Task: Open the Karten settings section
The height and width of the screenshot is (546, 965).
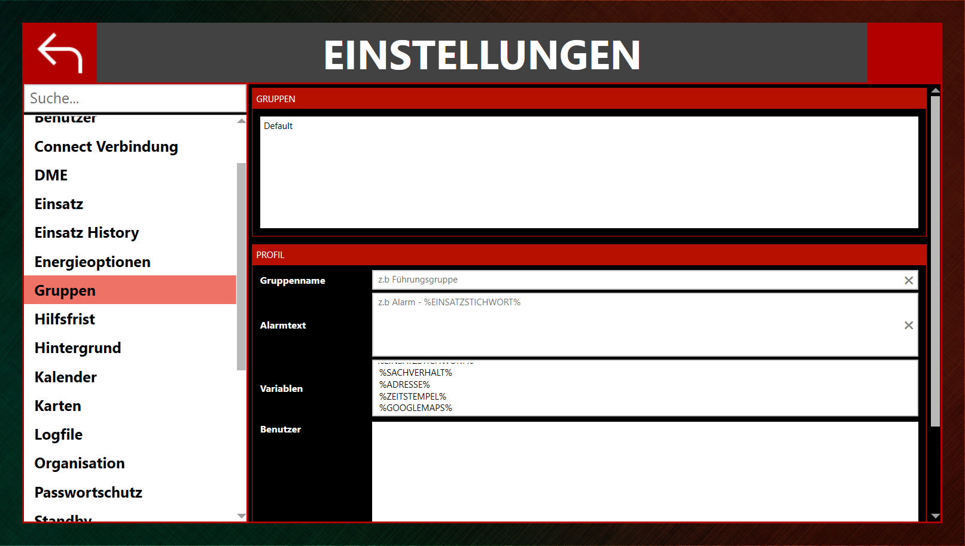Action: pos(57,406)
